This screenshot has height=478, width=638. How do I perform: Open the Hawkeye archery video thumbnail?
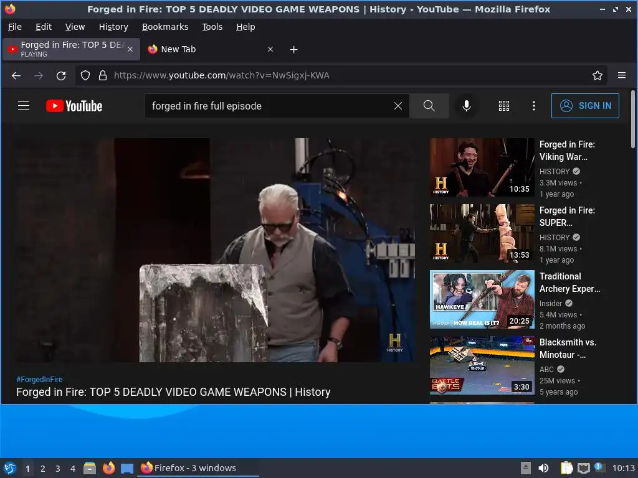click(x=482, y=299)
